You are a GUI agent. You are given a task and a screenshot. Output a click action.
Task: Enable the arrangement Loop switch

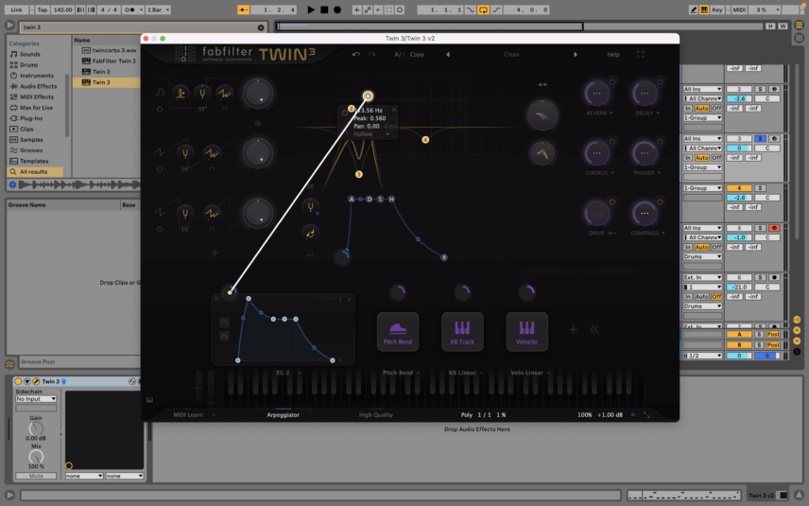pos(484,9)
